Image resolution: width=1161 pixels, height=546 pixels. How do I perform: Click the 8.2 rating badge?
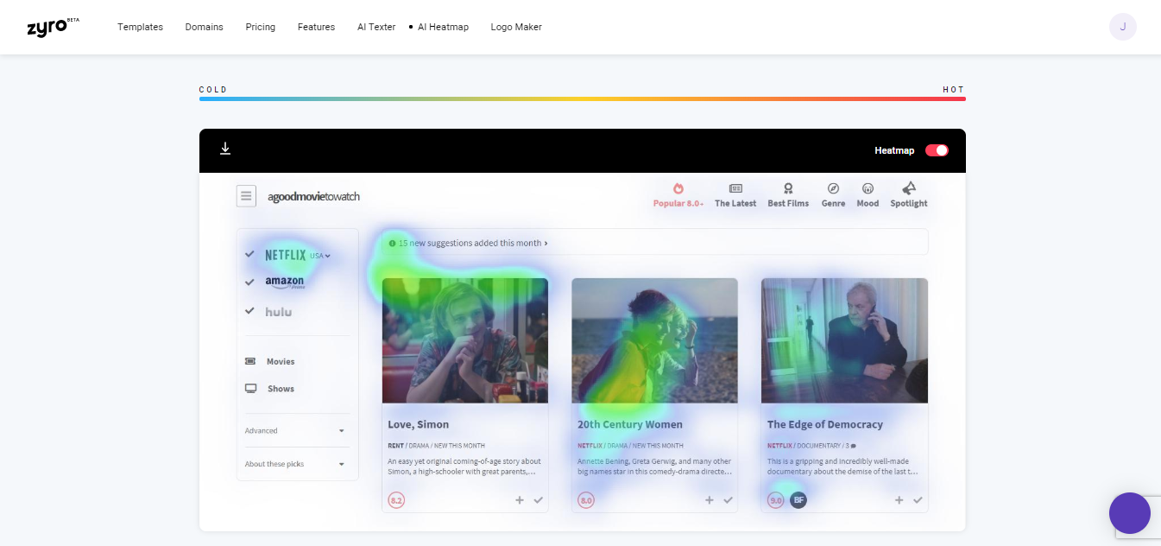[397, 500]
